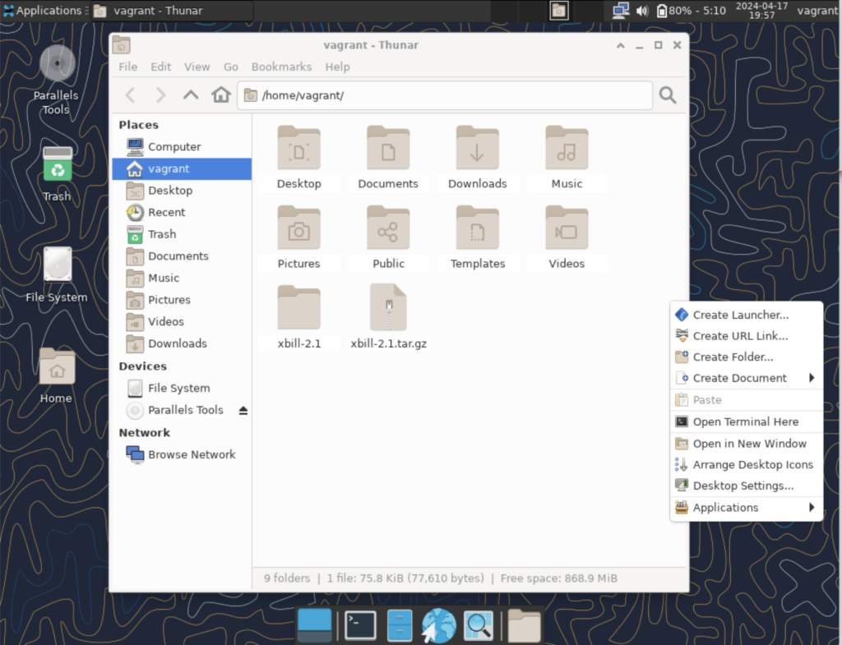The image size is (842, 645).
Task: Click the back navigation arrow
Action: click(x=129, y=94)
